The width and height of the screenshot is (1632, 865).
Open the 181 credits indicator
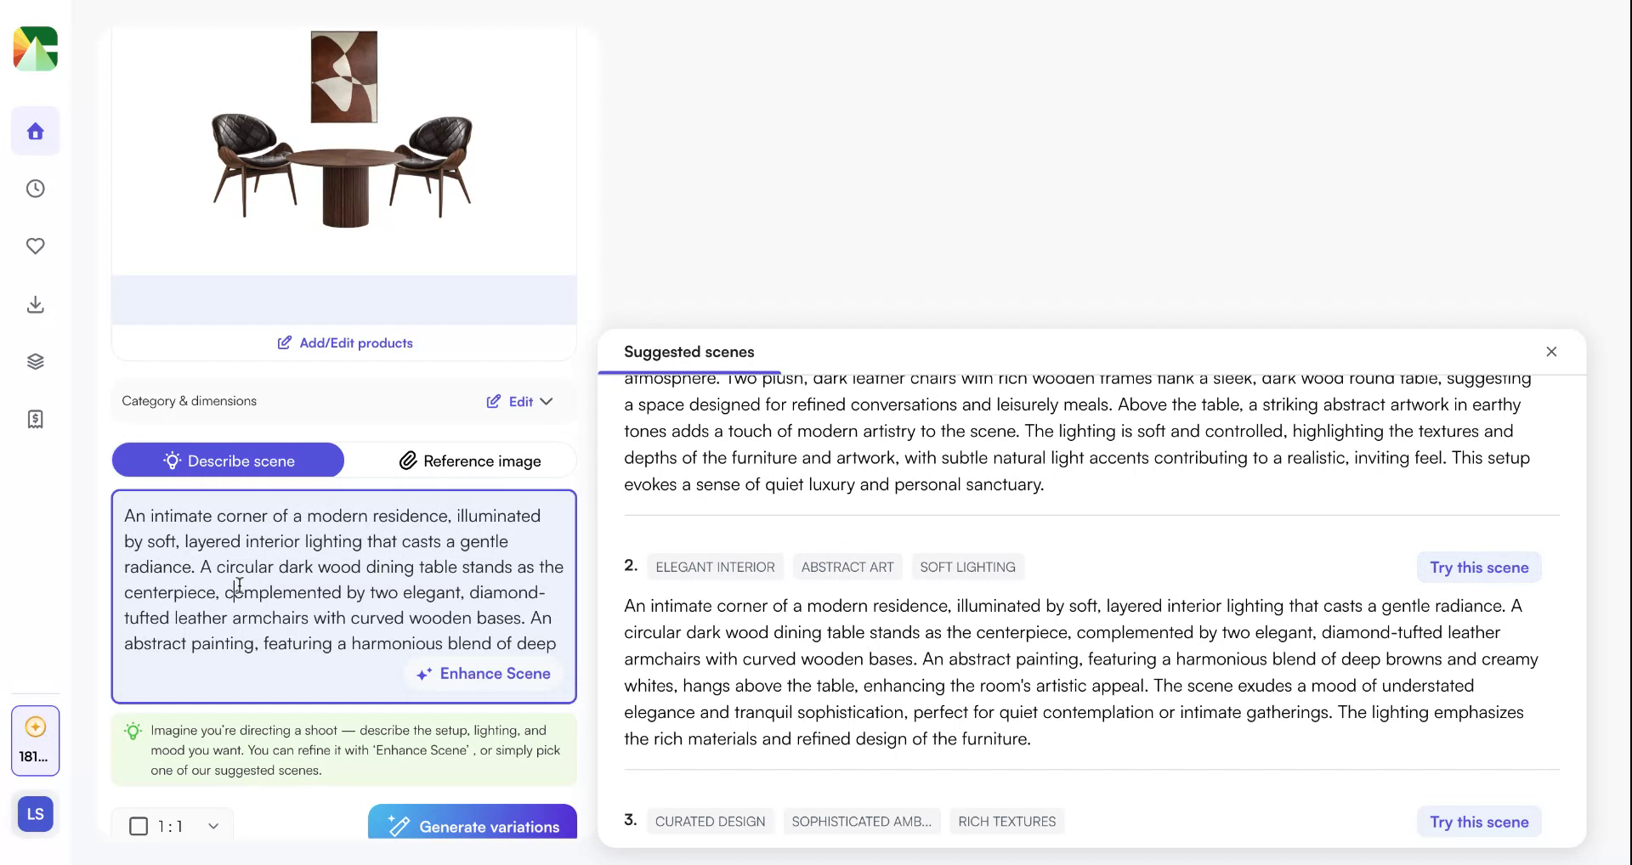tap(35, 740)
